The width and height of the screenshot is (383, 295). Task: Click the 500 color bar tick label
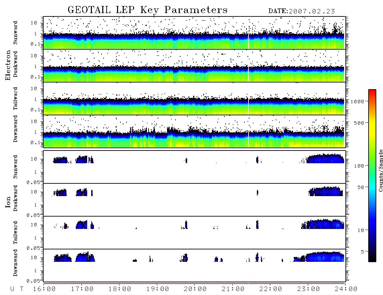coord(359,123)
